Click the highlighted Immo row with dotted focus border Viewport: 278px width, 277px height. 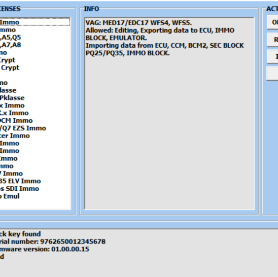click(35, 22)
